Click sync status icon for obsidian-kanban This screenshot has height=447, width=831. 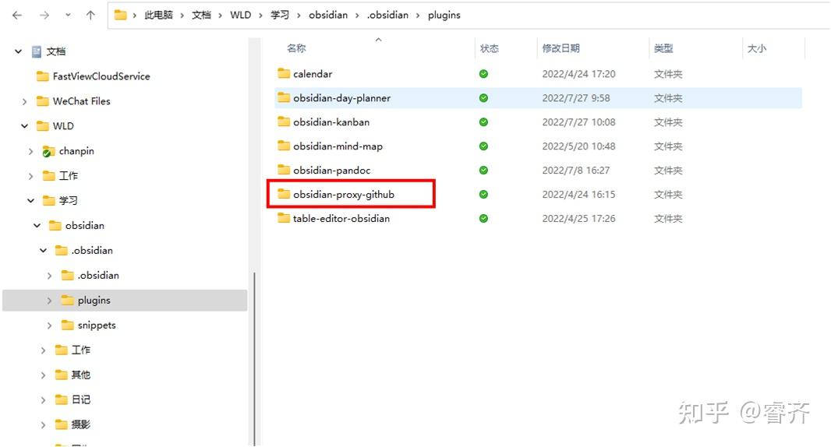point(483,121)
